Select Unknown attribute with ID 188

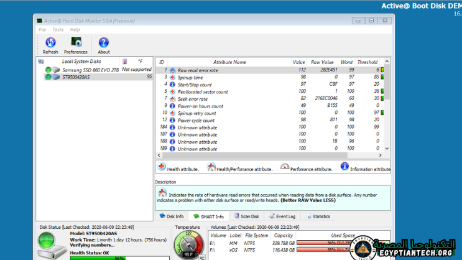270,141
